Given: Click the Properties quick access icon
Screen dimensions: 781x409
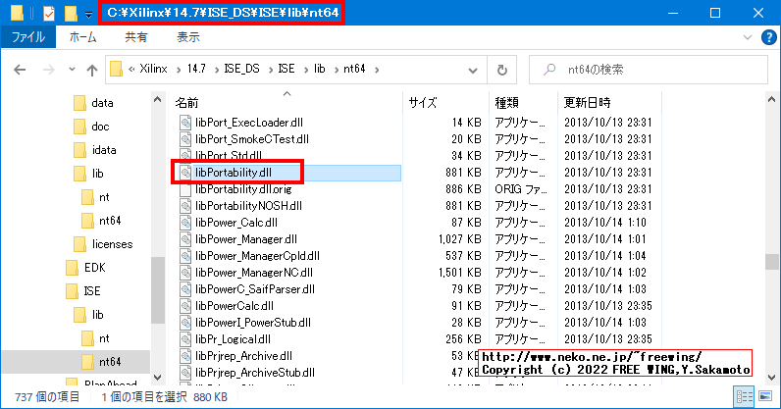Looking at the screenshot, I should [49, 14].
